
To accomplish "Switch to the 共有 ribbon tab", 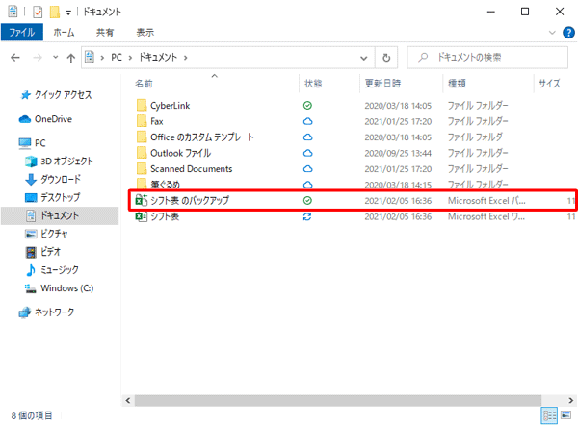I will point(105,33).
